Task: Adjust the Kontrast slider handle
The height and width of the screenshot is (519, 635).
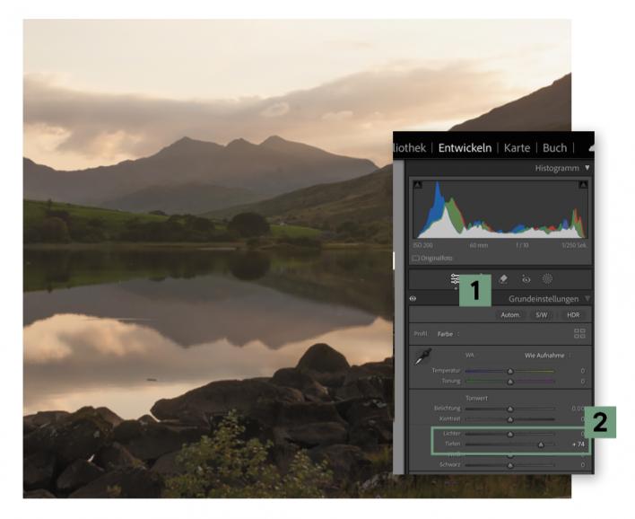Action: pyautogui.click(x=510, y=419)
